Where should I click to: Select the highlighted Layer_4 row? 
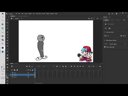[x=22, y=75]
